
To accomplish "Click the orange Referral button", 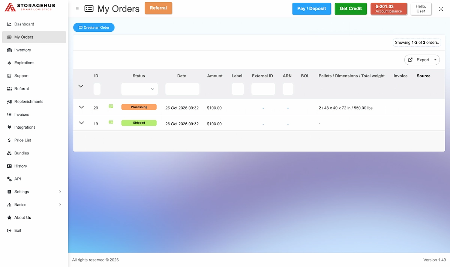I will click(158, 8).
